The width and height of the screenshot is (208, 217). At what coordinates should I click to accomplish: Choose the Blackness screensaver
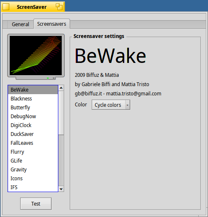click(33, 99)
